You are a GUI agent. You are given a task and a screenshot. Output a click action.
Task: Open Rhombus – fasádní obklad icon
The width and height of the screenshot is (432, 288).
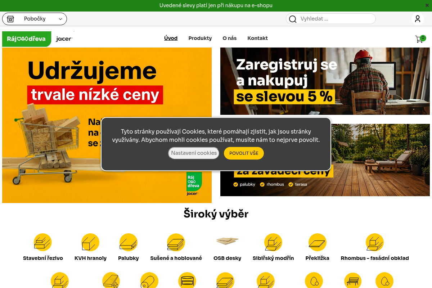[375, 242]
